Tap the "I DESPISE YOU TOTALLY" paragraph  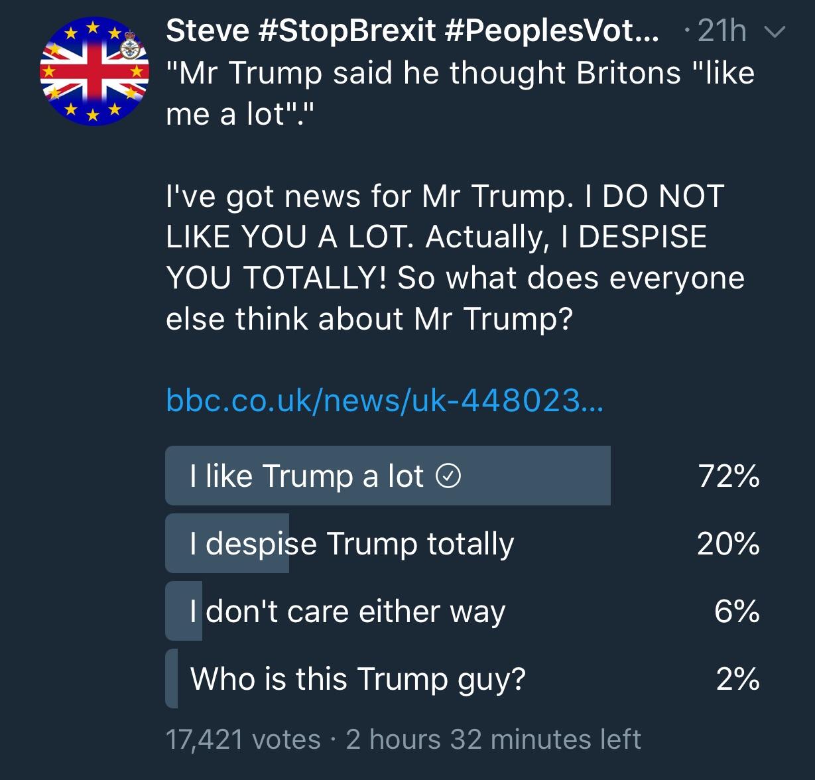[455, 257]
